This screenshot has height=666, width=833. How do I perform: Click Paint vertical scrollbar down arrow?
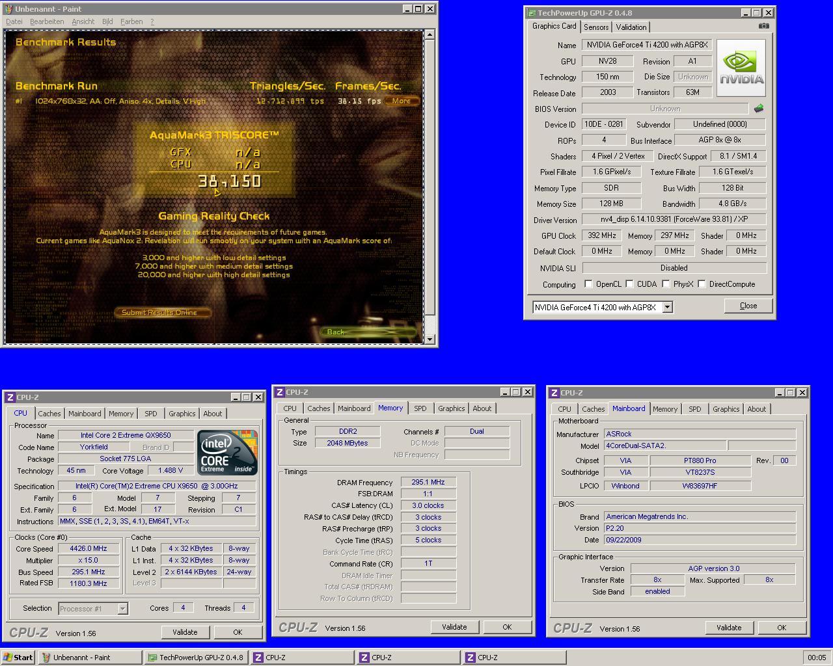[x=430, y=339]
